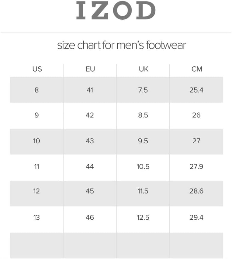Select the CM column header

pyautogui.click(x=197, y=69)
